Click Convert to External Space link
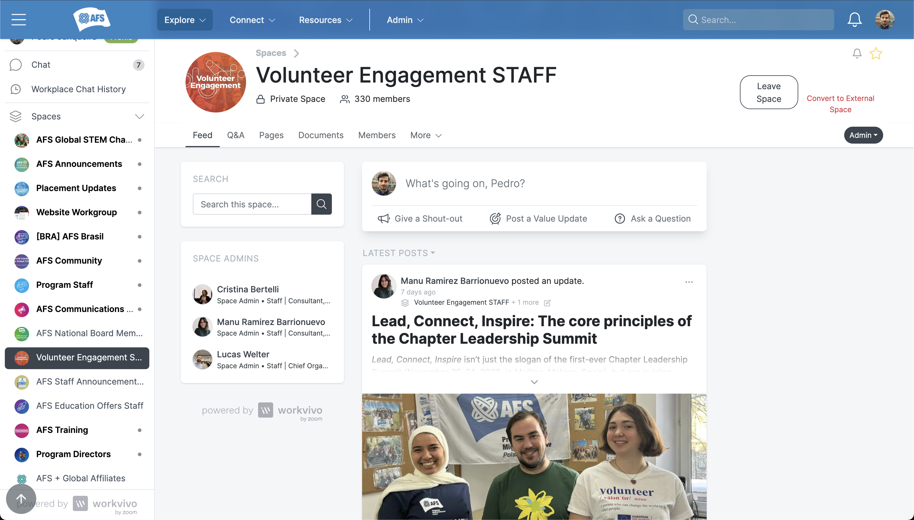This screenshot has width=914, height=520. point(841,104)
